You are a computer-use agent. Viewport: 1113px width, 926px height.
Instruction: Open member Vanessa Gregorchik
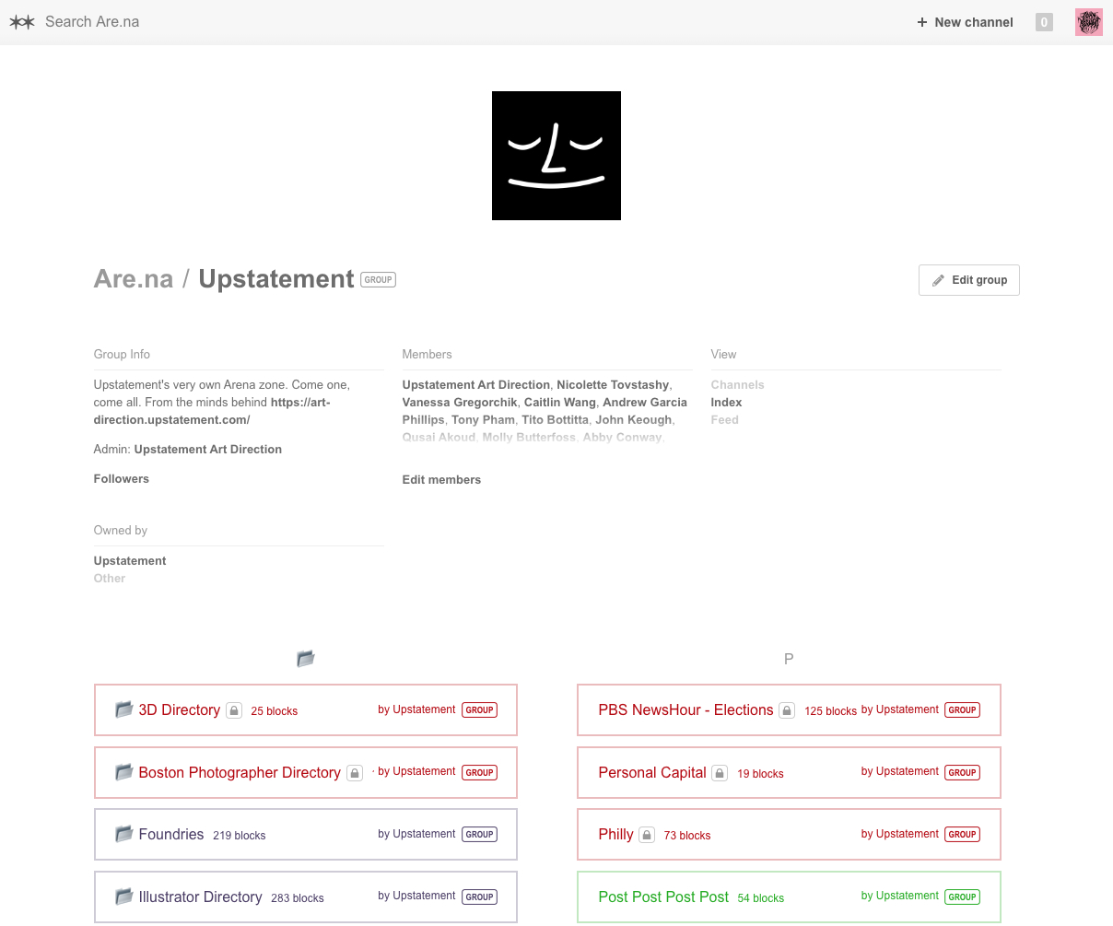(460, 403)
